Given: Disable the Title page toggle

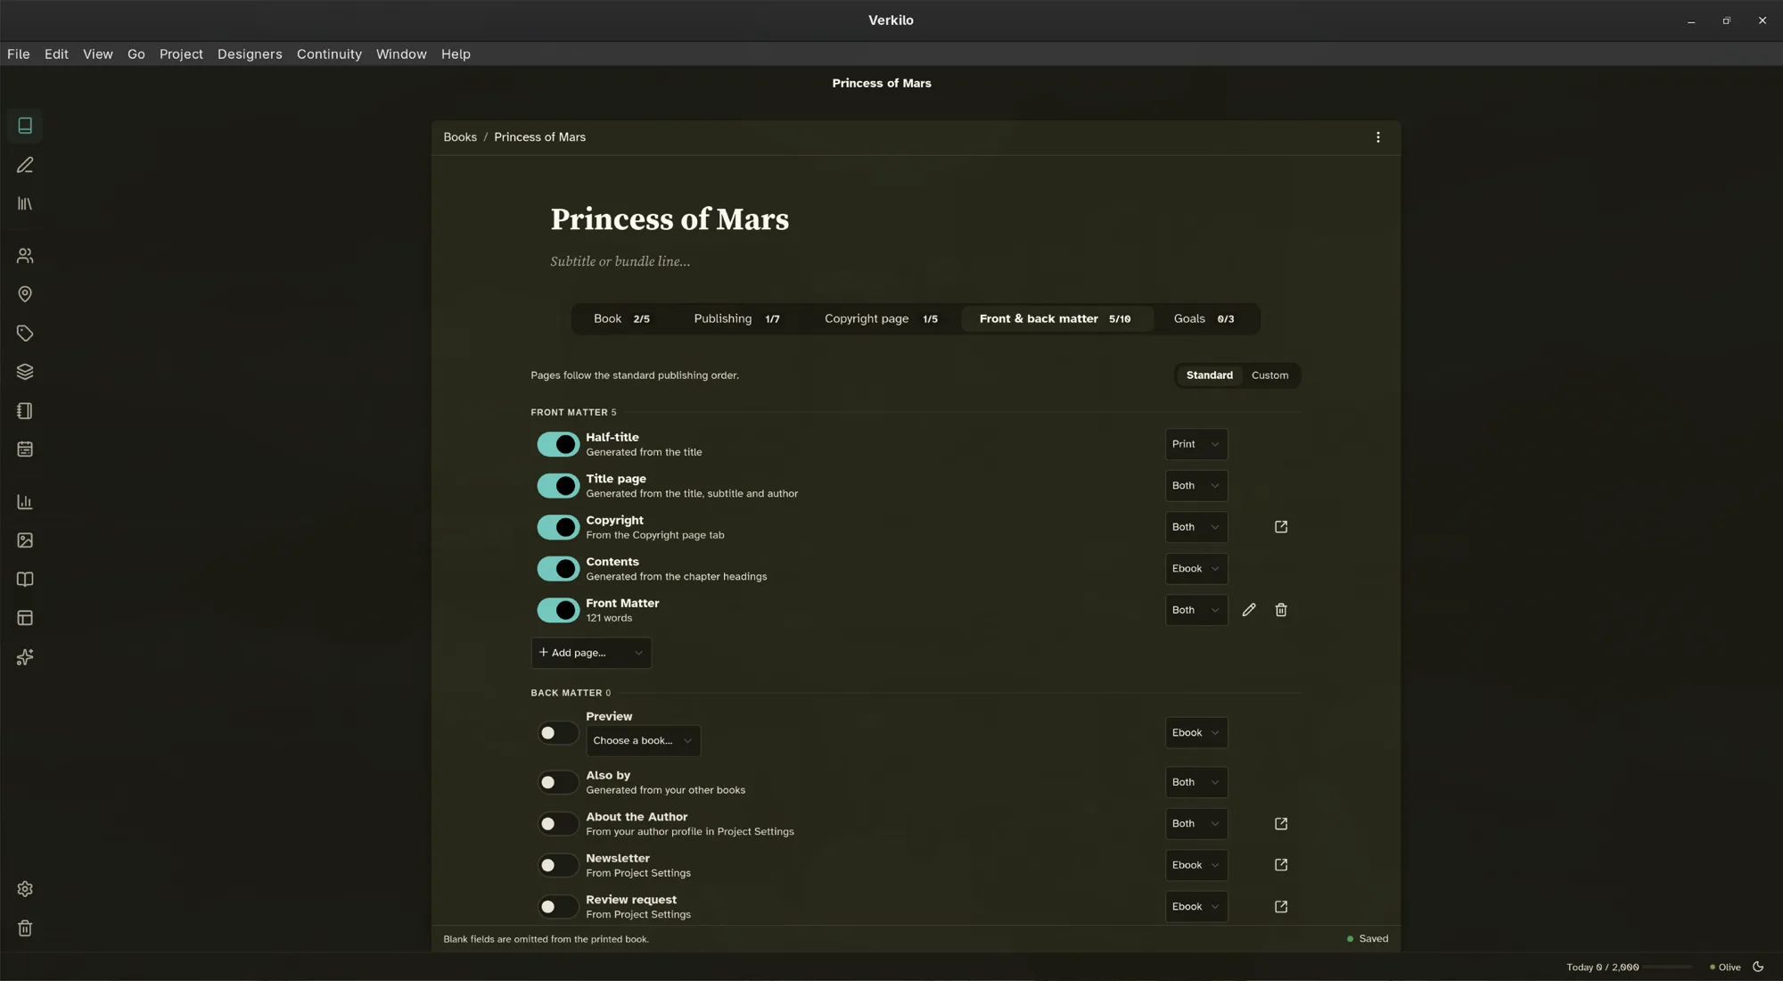Looking at the screenshot, I should click(558, 486).
